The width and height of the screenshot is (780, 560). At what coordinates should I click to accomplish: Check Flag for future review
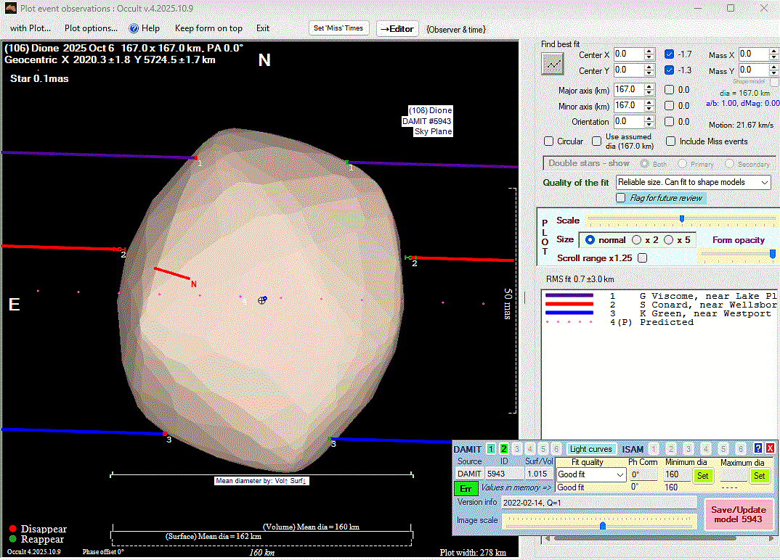click(x=621, y=198)
